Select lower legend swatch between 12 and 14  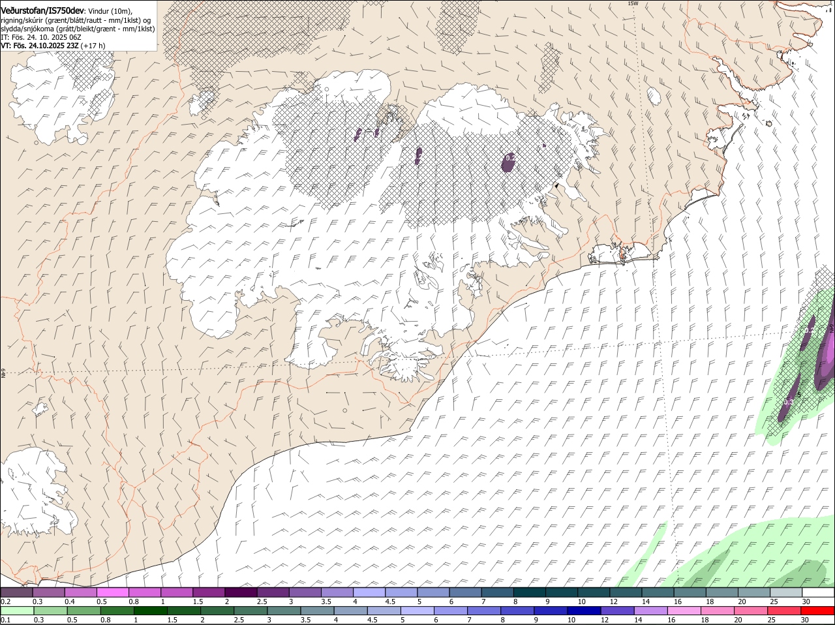click(x=619, y=611)
